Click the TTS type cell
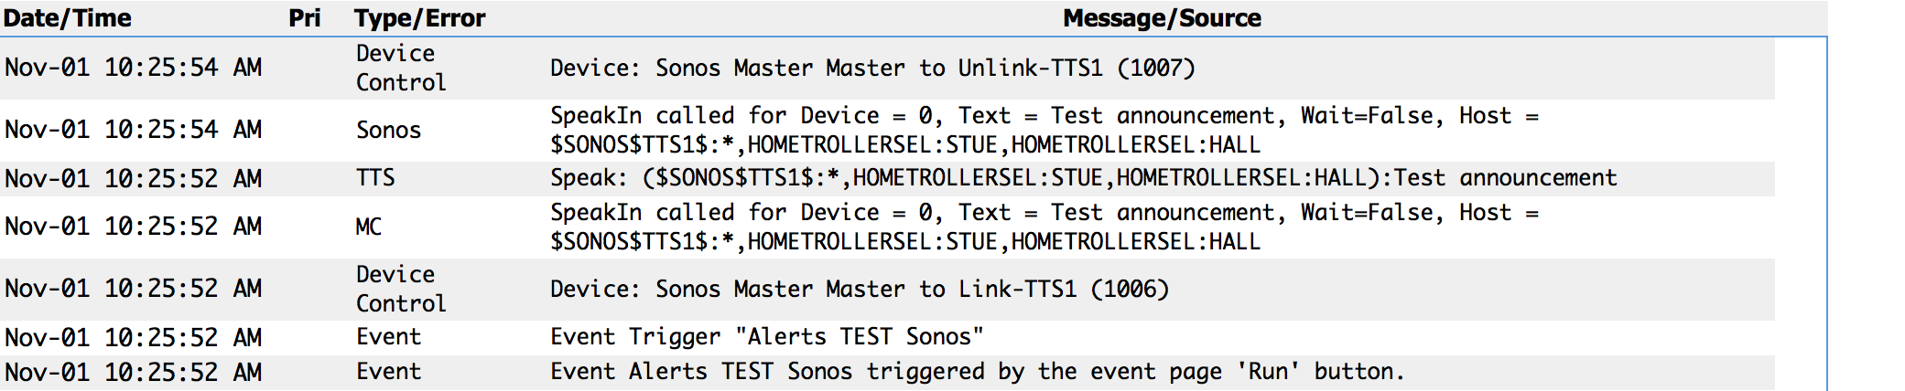This screenshot has height=391, width=1905. pos(375,178)
